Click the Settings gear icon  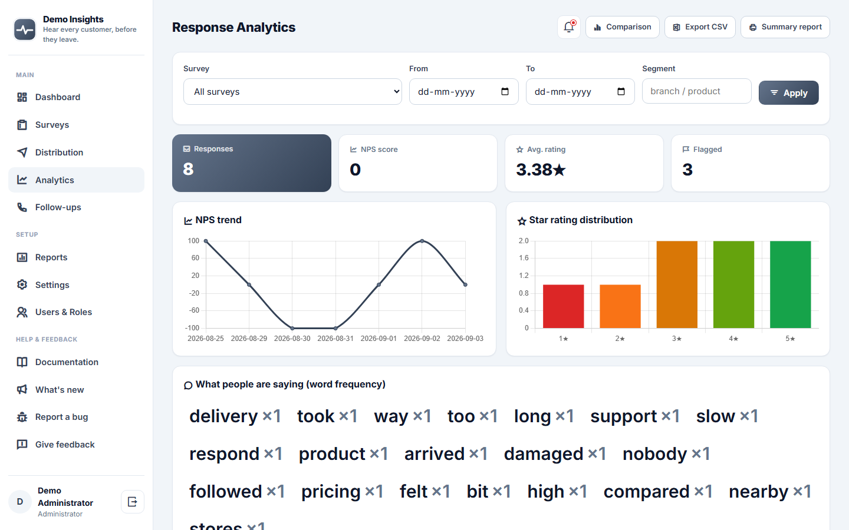point(22,285)
